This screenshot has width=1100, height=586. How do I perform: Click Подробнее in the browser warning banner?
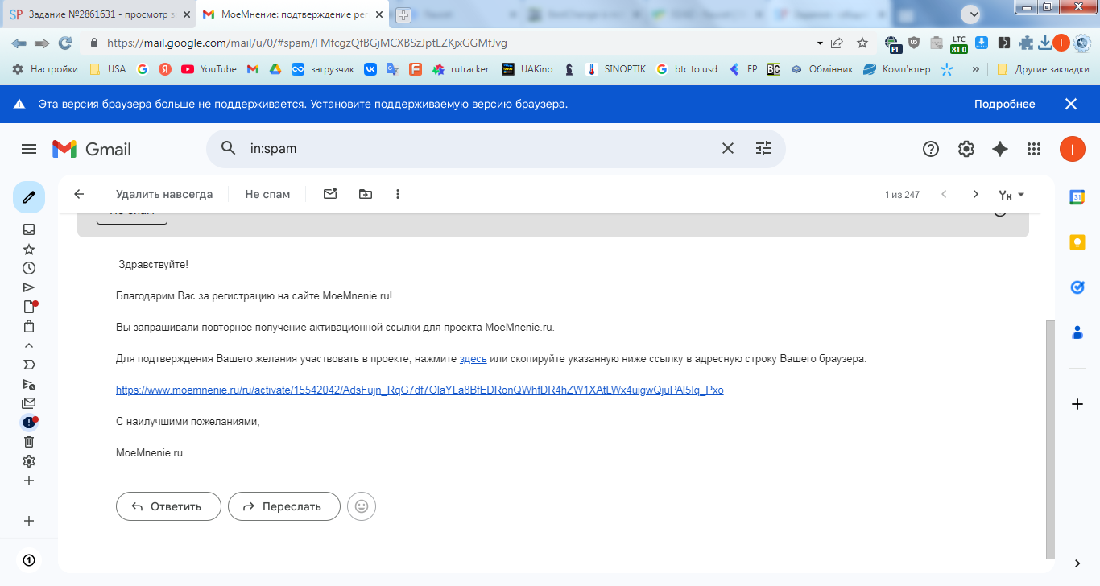pyautogui.click(x=1005, y=104)
